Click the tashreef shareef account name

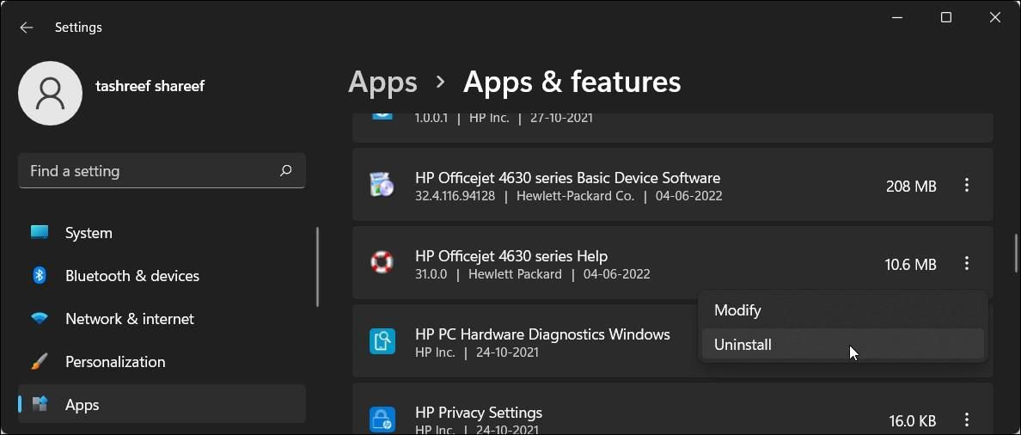[x=150, y=86]
